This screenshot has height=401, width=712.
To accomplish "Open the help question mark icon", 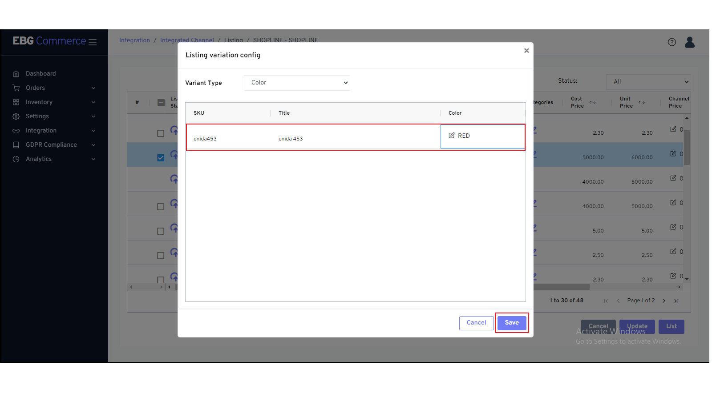I will coord(672,42).
